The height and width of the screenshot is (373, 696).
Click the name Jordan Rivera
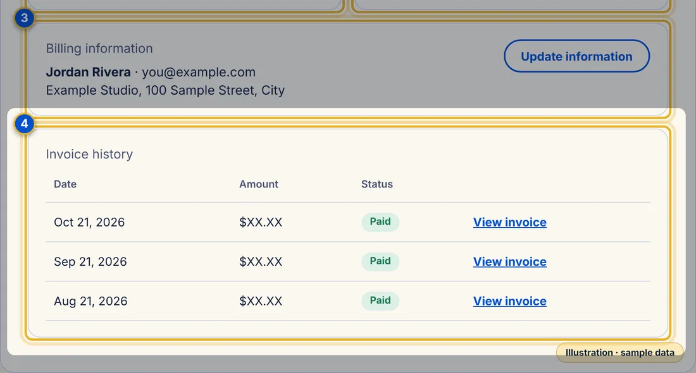pyautogui.click(x=89, y=72)
